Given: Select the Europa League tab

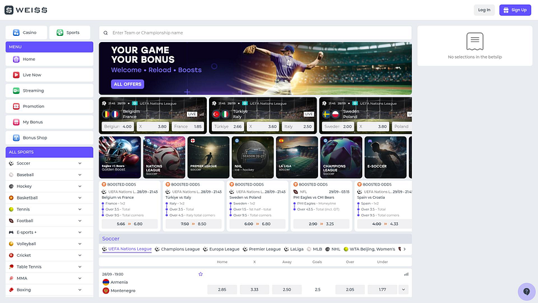Looking at the screenshot, I should 221,249.
